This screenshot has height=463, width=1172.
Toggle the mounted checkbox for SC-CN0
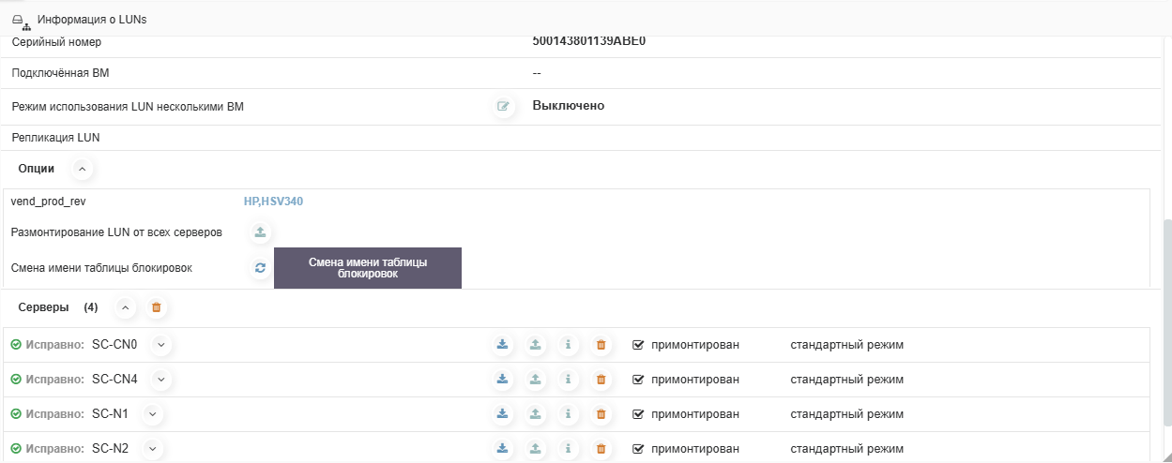pos(639,345)
